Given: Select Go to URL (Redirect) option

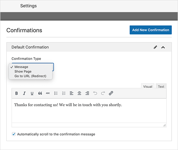Looking at the screenshot, I should point(30,76).
